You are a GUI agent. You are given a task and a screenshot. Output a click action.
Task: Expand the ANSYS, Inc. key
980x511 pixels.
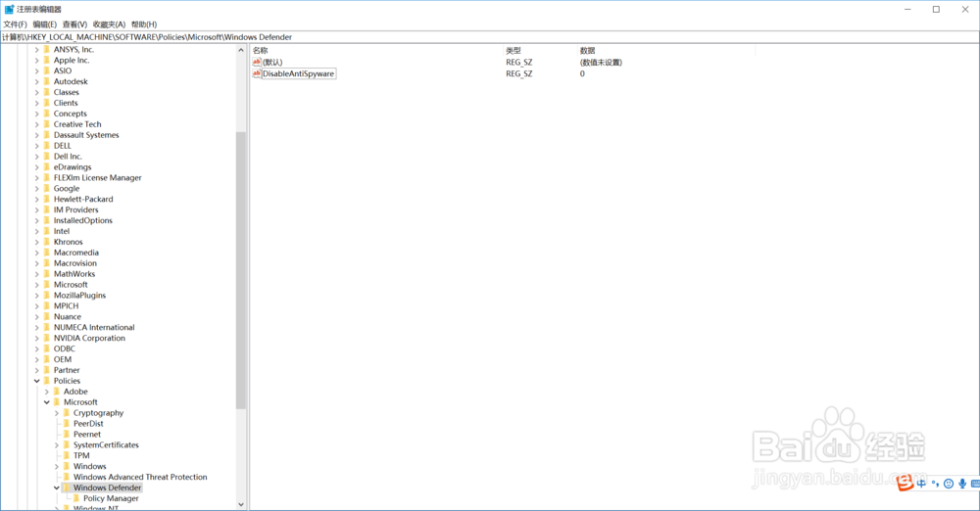37,49
